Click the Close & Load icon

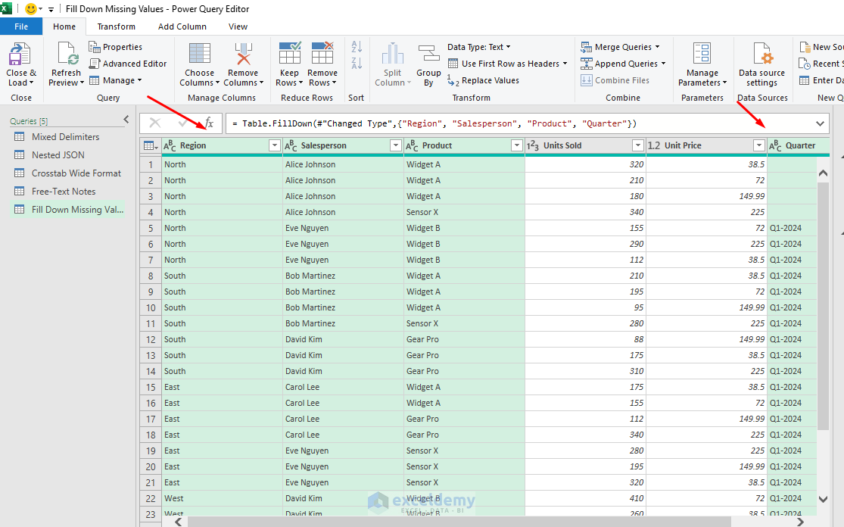coord(20,55)
